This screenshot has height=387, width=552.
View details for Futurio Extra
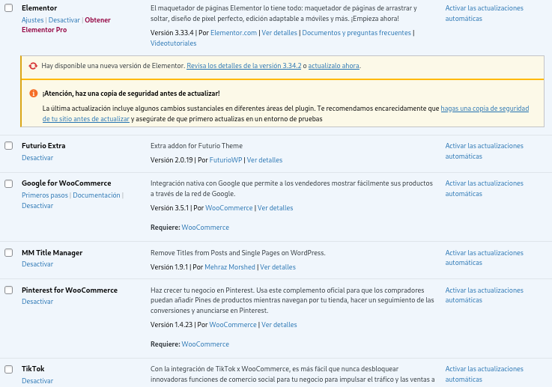(x=264, y=160)
